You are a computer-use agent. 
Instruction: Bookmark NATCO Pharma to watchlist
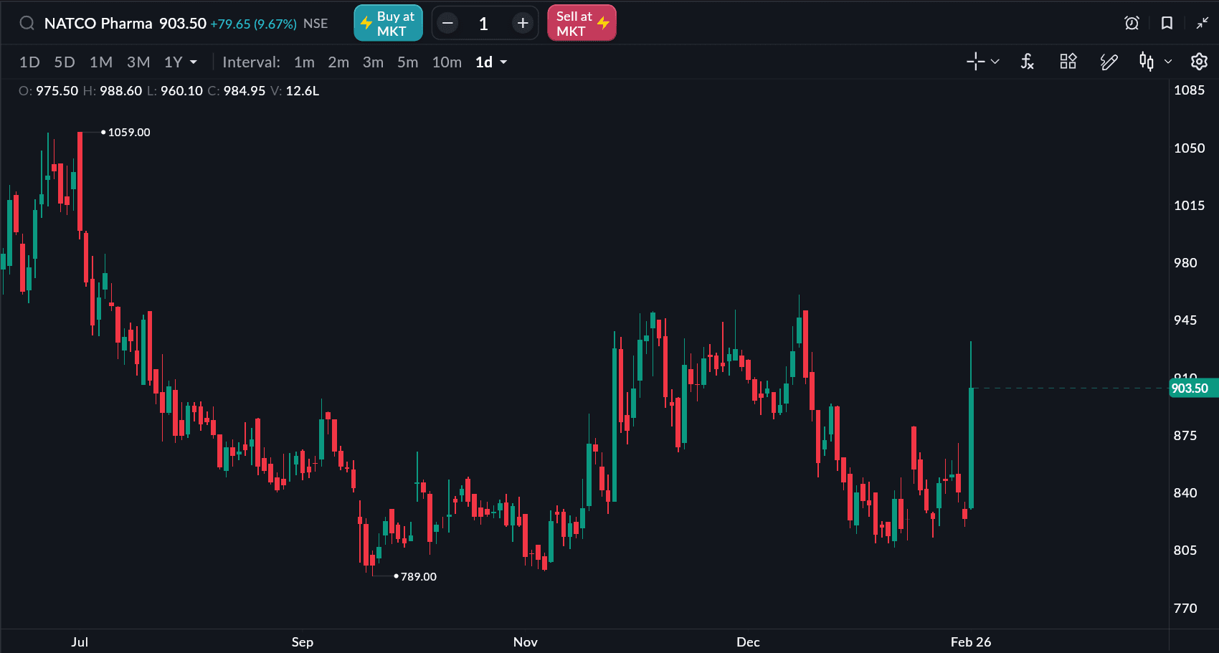(1167, 23)
